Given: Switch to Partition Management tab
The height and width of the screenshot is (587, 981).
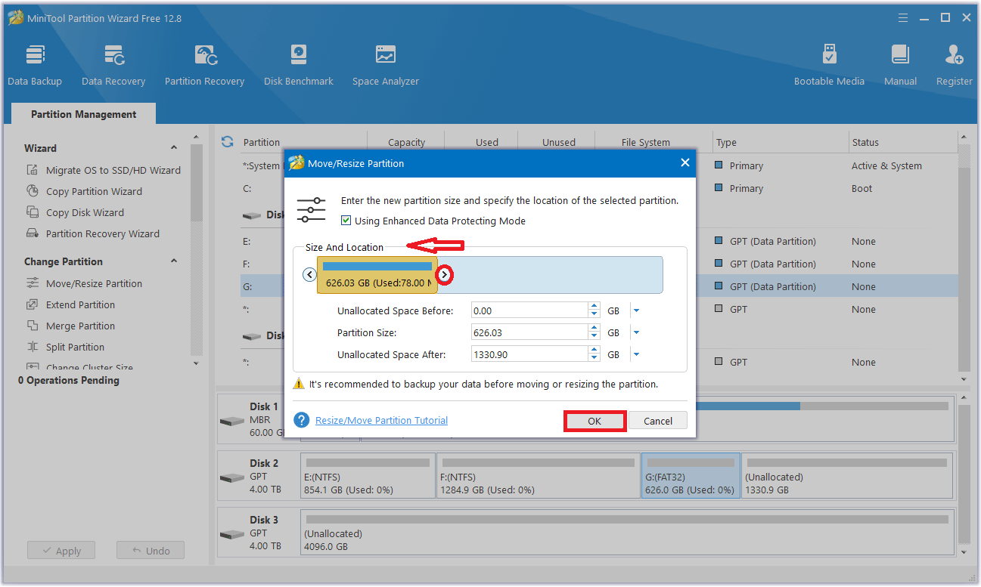Looking at the screenshot, I should (x=84, y=114).
